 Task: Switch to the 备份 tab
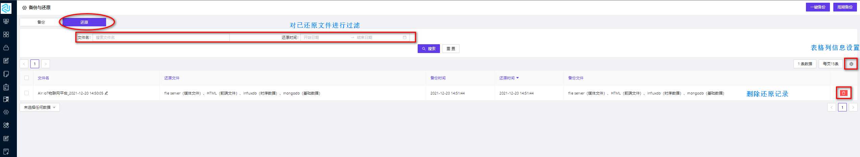click(41, 22)
